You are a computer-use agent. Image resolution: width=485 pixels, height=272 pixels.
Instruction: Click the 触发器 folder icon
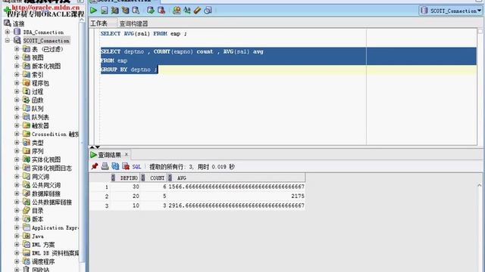coord(27,125)
